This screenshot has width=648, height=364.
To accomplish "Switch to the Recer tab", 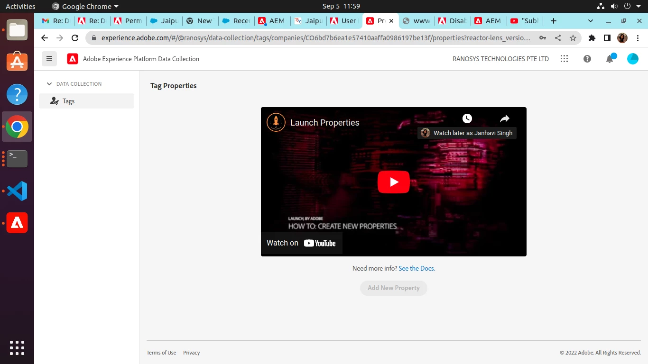I will coord(236,21).
